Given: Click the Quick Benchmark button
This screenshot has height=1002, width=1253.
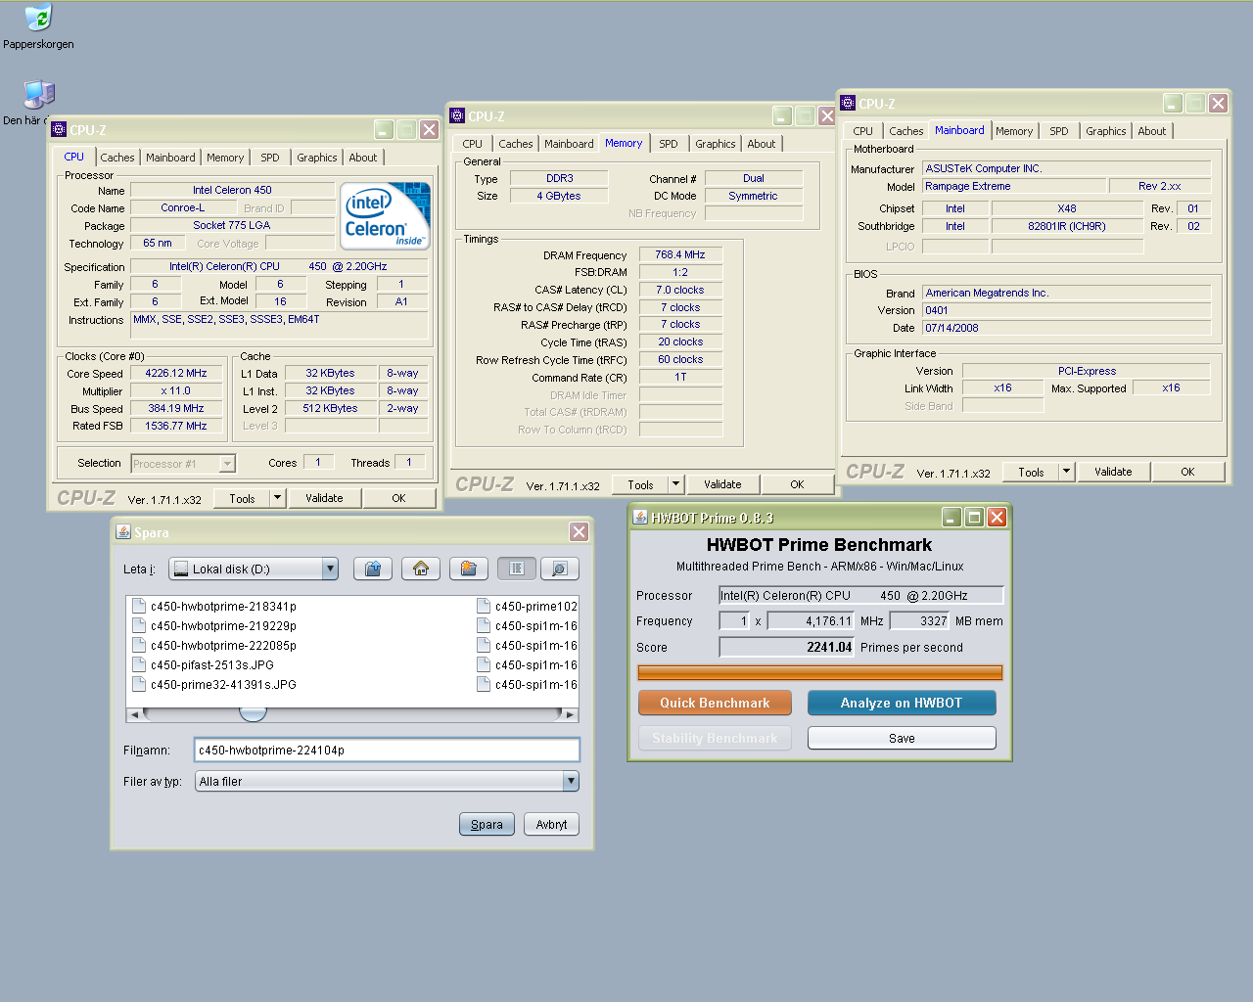Looking at the screenshot, I should 715,703.
